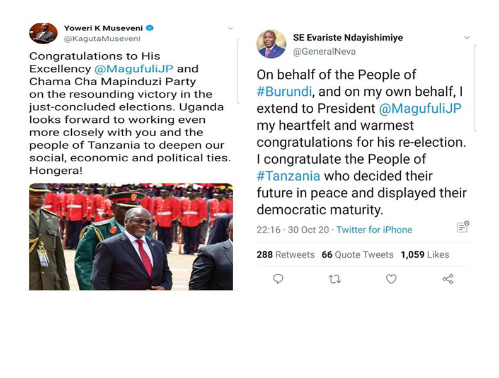Open Yoweri K Museveni's profile picture
This screenshot has height=378, width=499.
tap(43, 33)
